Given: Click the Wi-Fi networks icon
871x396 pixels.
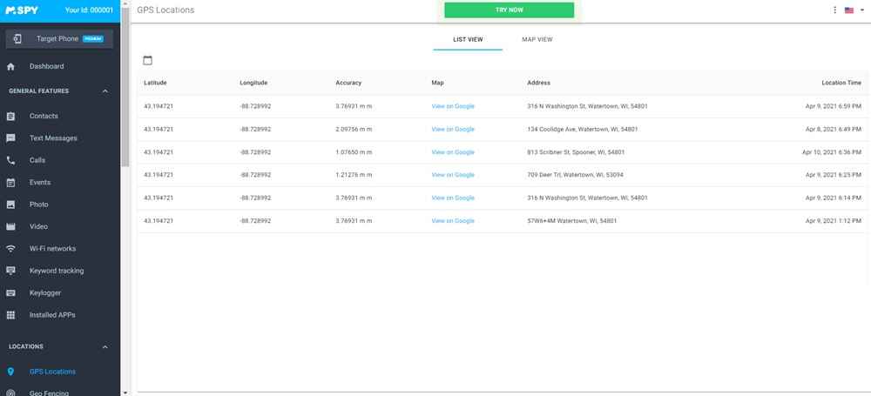Looking at the screenshot, I should pos(10,249).
